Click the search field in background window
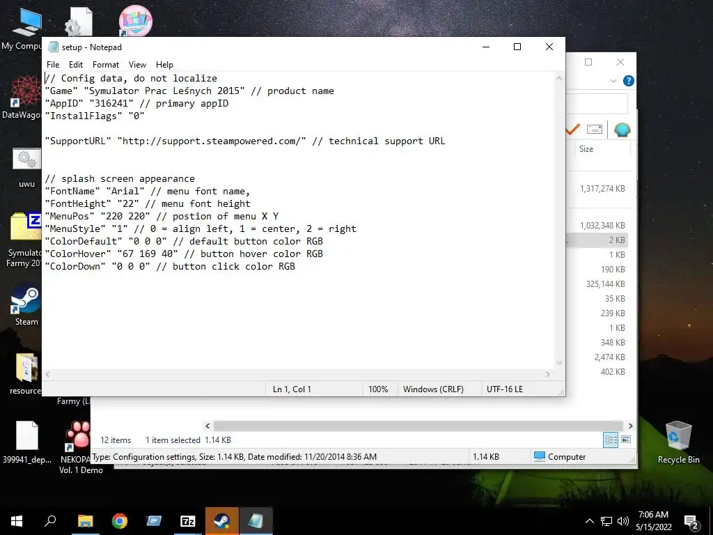Viewport: 713px width, 535px height. click(597, 104)
